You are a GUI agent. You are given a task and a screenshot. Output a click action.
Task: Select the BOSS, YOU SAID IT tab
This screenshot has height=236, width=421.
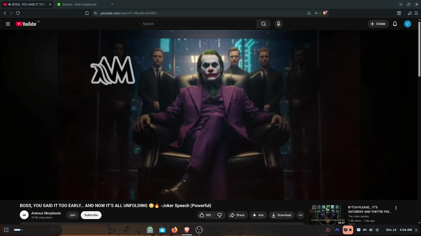coord(27,5)
